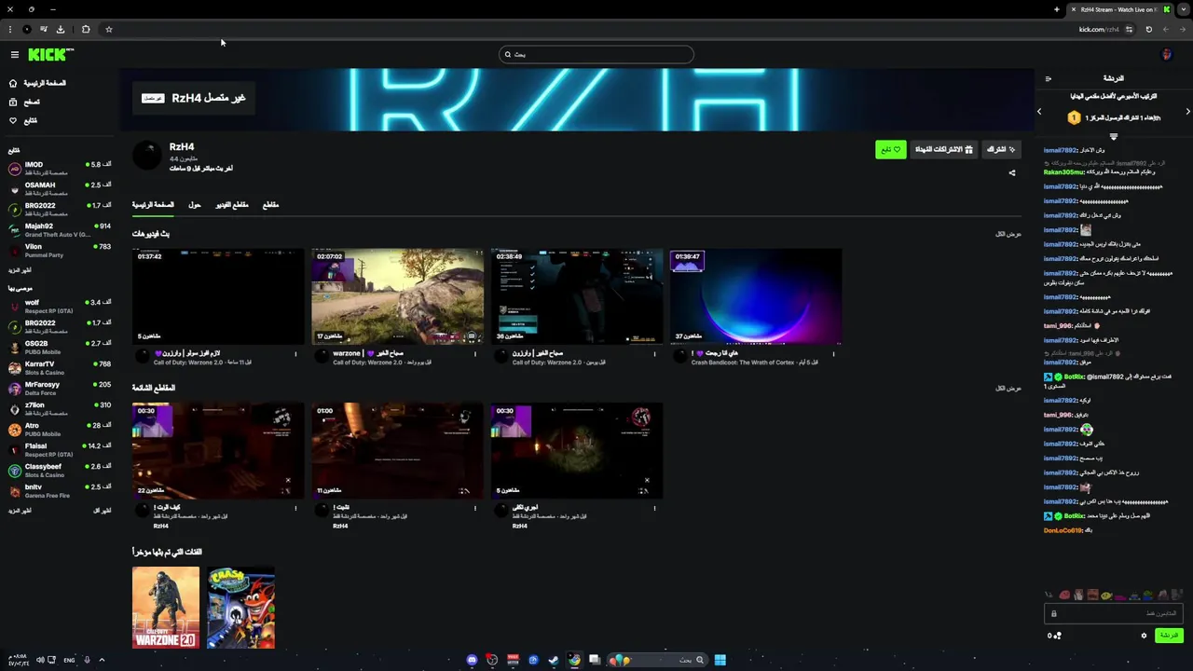Click the ENG language indicator in taskbar
1193x671 pixels.
(x=69, y=660)
